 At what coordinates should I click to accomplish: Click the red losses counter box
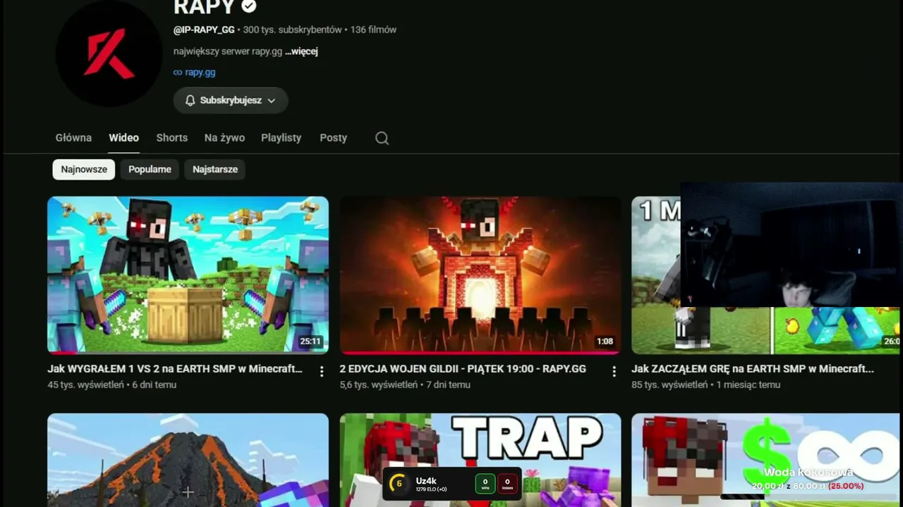507,484
